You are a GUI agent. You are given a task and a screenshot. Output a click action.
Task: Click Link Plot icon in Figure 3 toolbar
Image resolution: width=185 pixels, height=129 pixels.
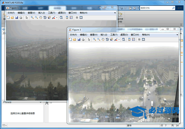click(123, 39)
